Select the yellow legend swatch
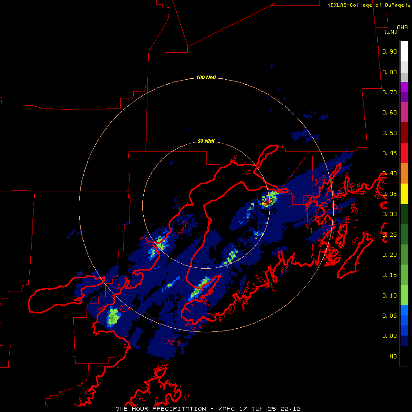The height and width of the screenshot is (412, 412). tap(404, 194)
